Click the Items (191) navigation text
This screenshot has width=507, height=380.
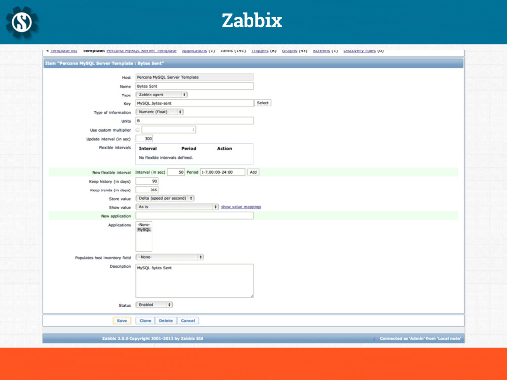tap(233, 51)
